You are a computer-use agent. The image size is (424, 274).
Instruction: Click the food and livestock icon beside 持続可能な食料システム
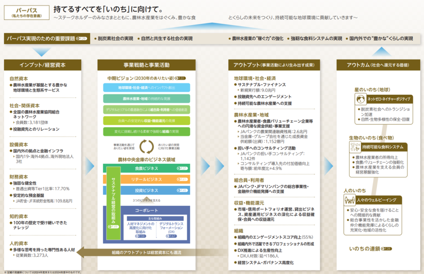pos(355,147)
